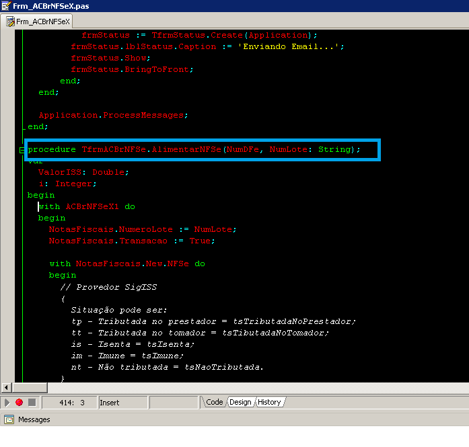
Task: Click 'im - Imune = tsImune;' comment line
Action: (x=127, y=356)
